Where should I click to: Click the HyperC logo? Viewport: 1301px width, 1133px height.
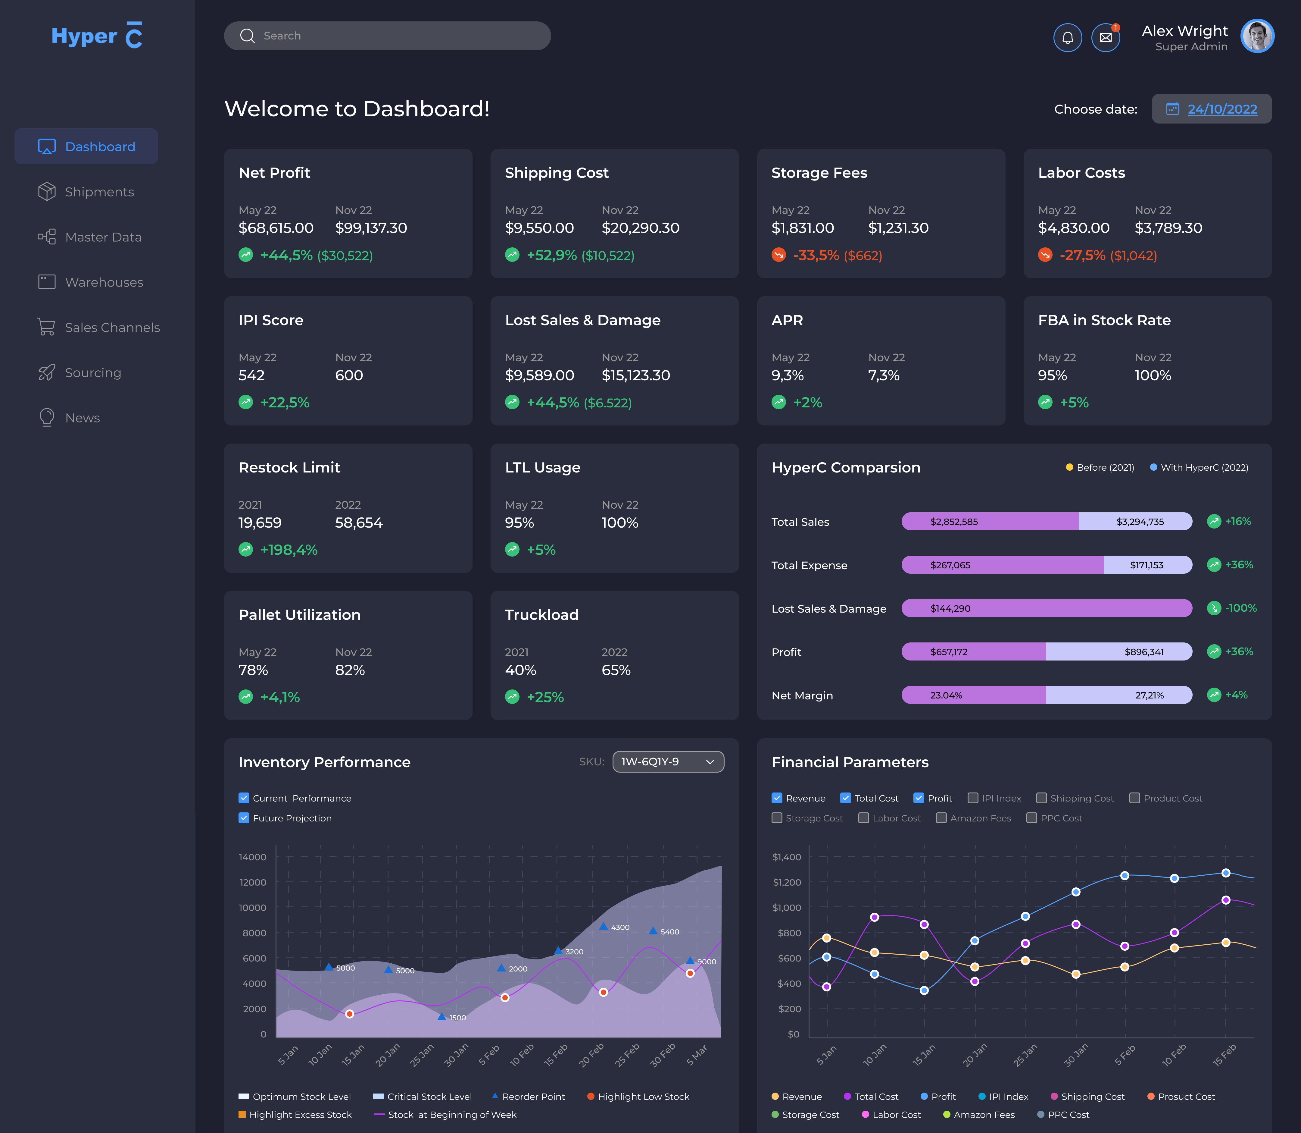click(97, 36)
